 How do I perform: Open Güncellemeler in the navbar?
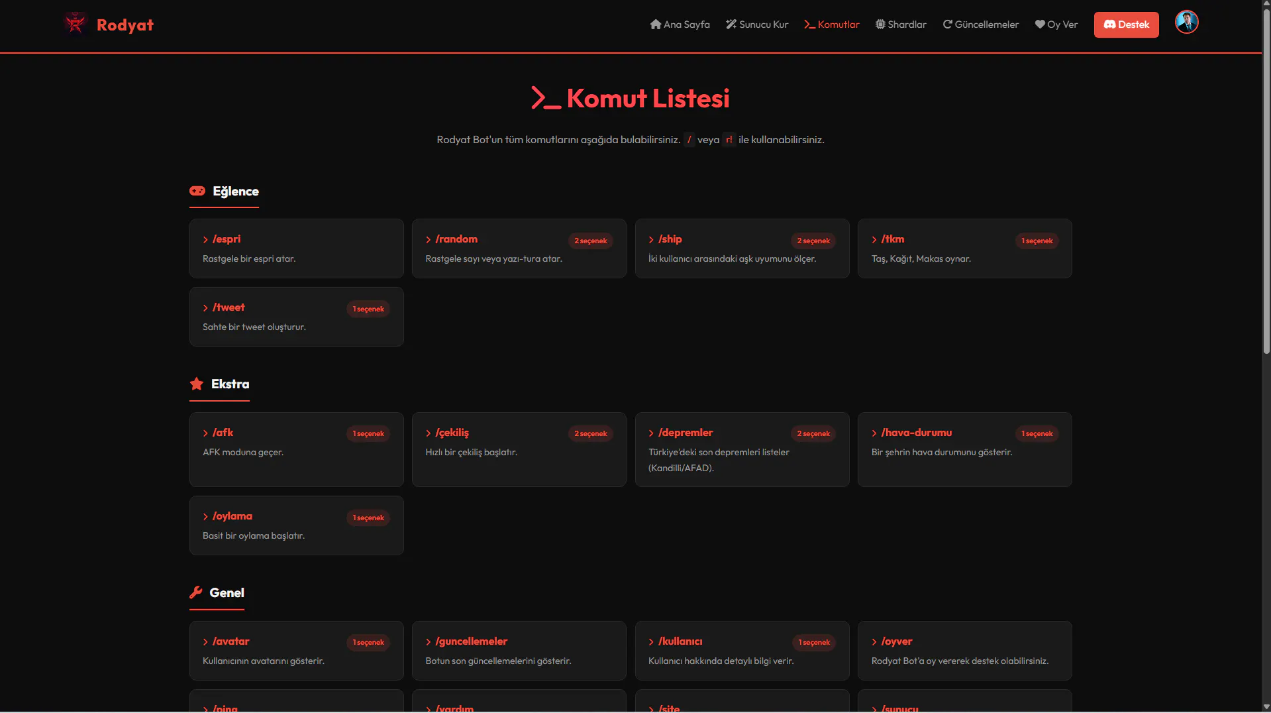[x=980, y=25]
